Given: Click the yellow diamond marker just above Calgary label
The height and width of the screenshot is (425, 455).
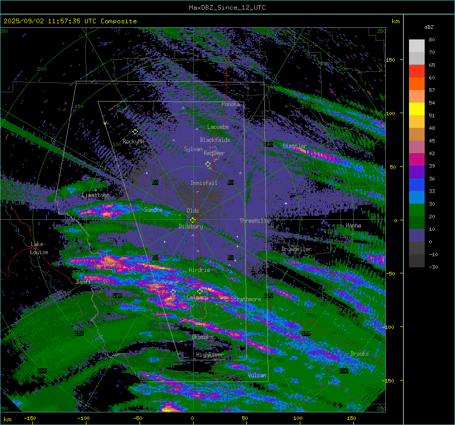Looking at the screenshot, I should (200, 291).
